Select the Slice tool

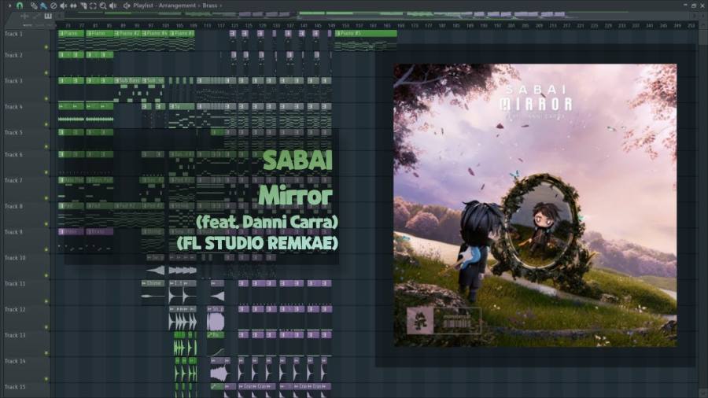click(83, 6)
